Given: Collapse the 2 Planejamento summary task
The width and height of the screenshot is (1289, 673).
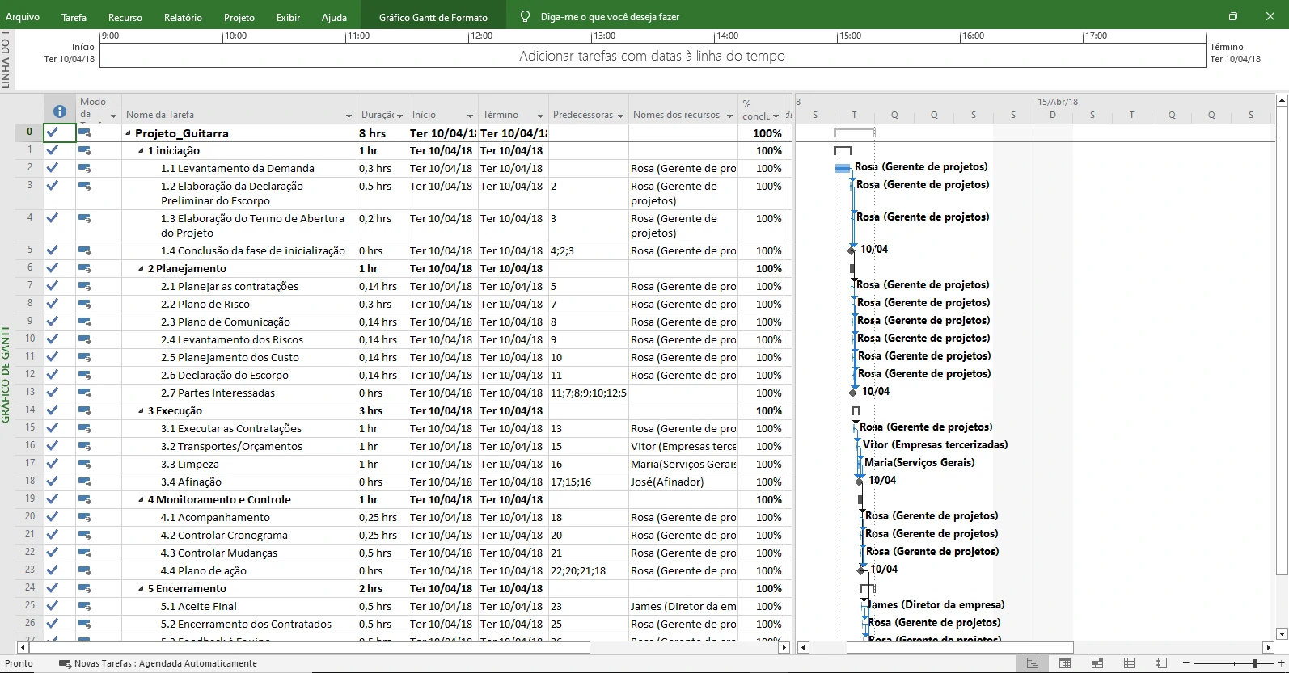Looking at the screenshot, I should coord(141,269).
